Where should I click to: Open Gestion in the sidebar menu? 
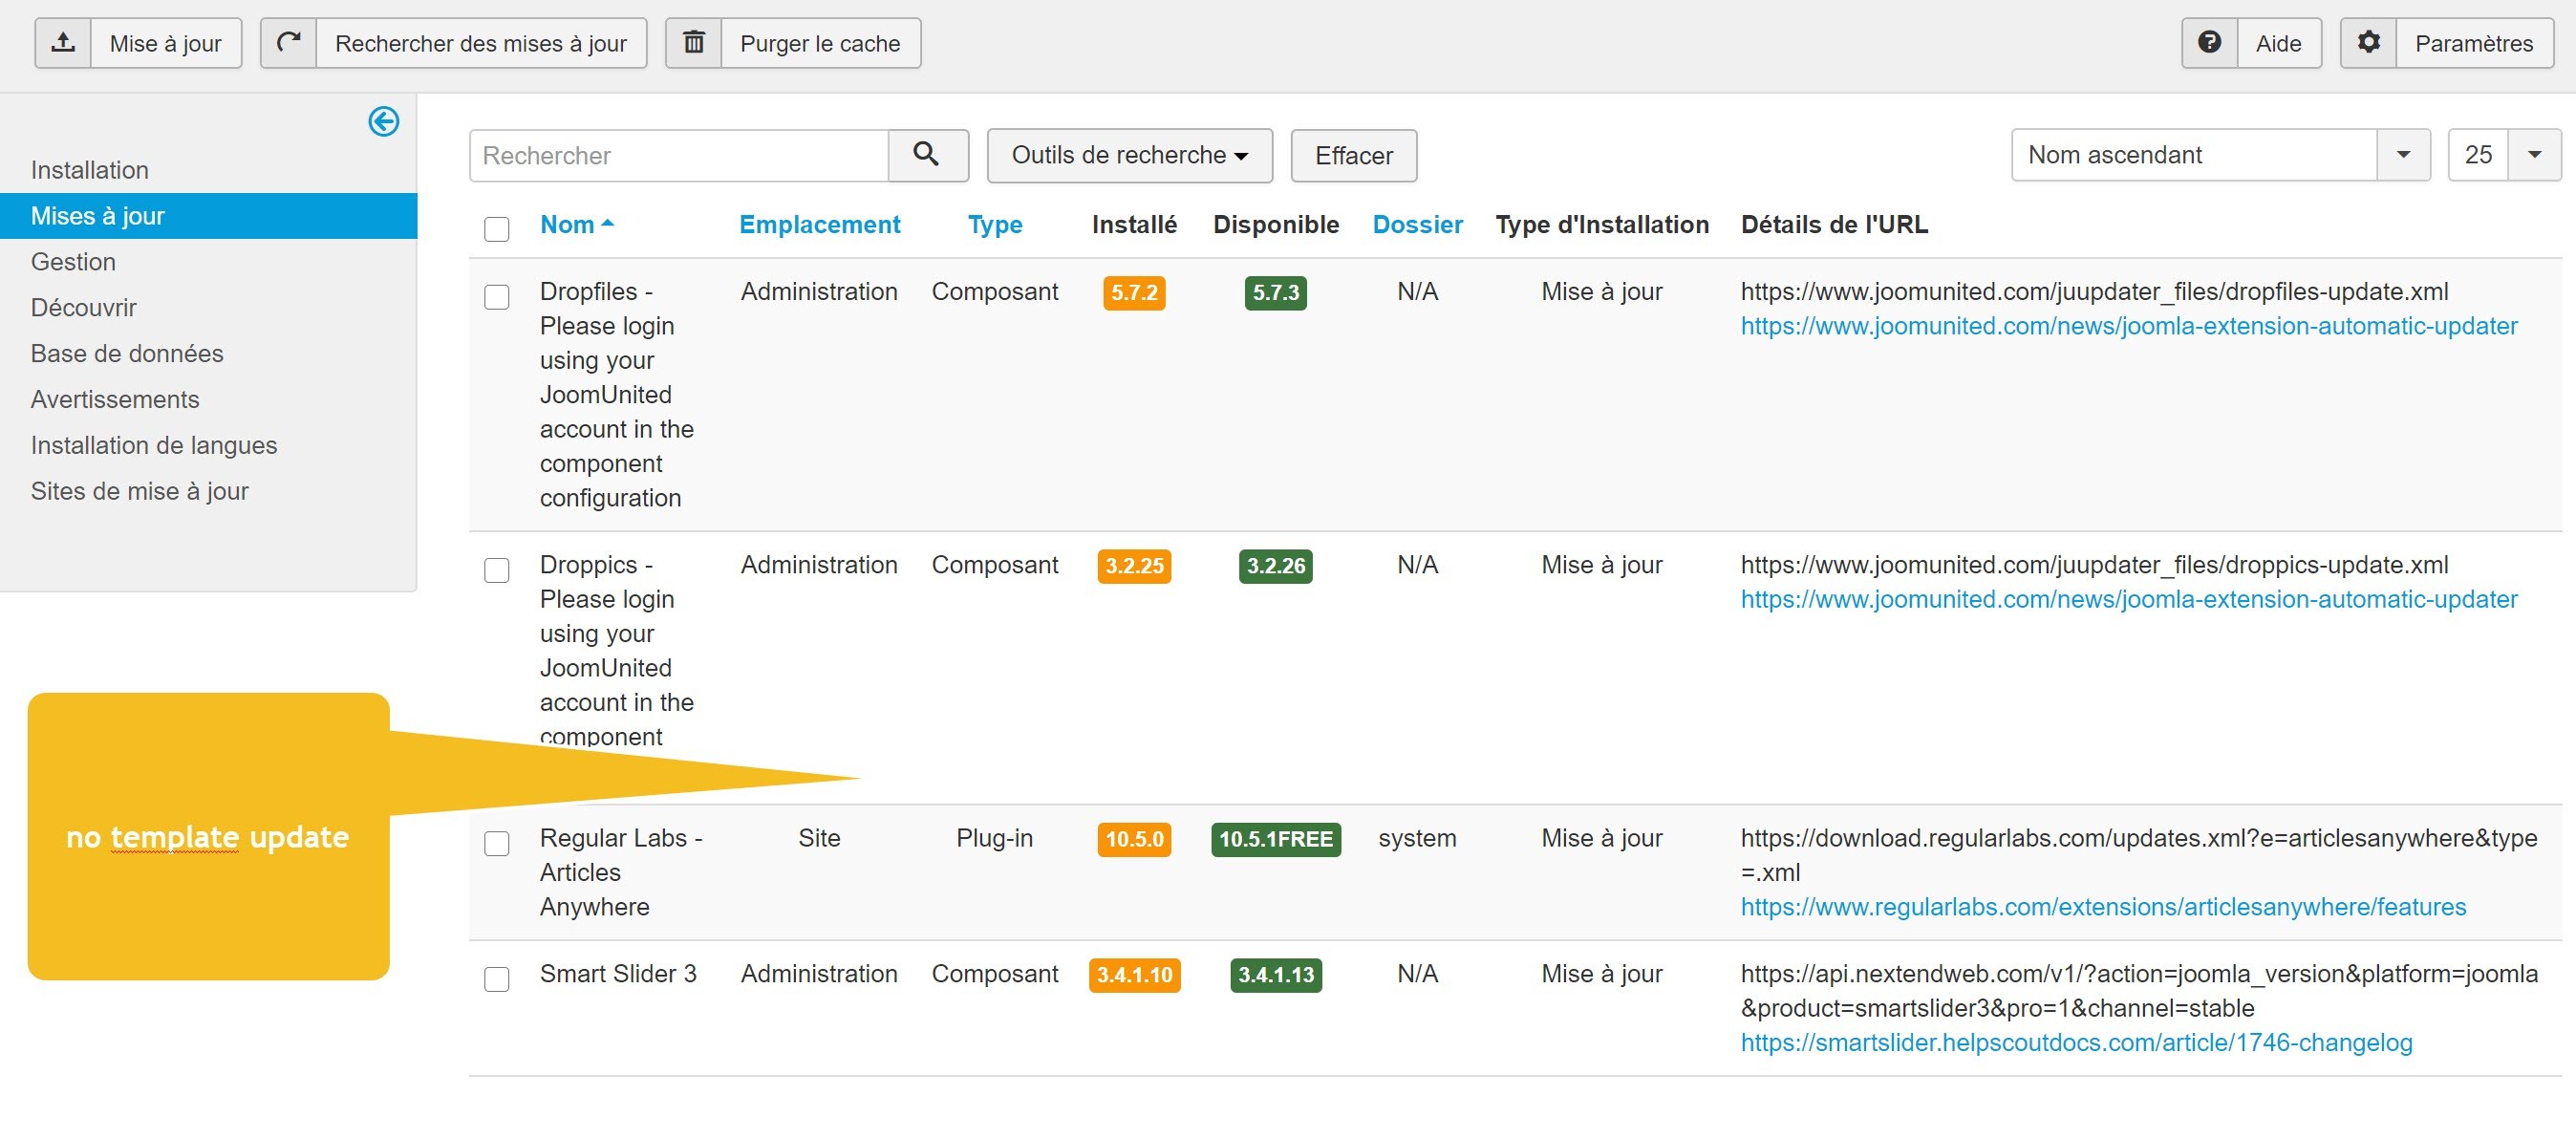click(73, 262)
